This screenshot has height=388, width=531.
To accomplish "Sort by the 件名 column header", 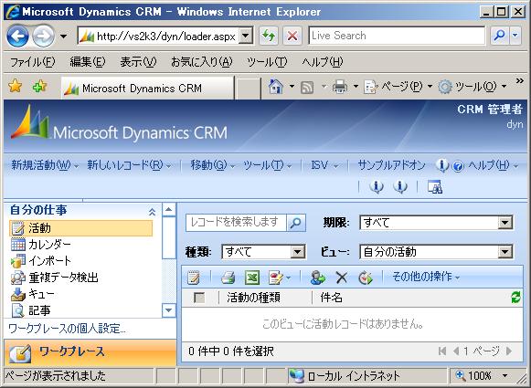I will 331,298.
